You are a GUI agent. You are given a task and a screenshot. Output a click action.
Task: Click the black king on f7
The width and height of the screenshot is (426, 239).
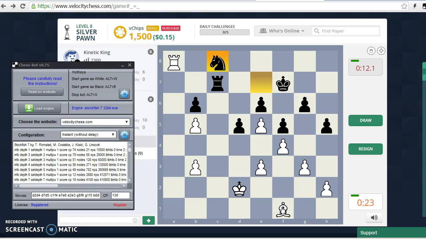[283, 84]
